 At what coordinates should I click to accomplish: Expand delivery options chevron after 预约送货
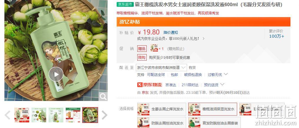(x=222, y=84)
